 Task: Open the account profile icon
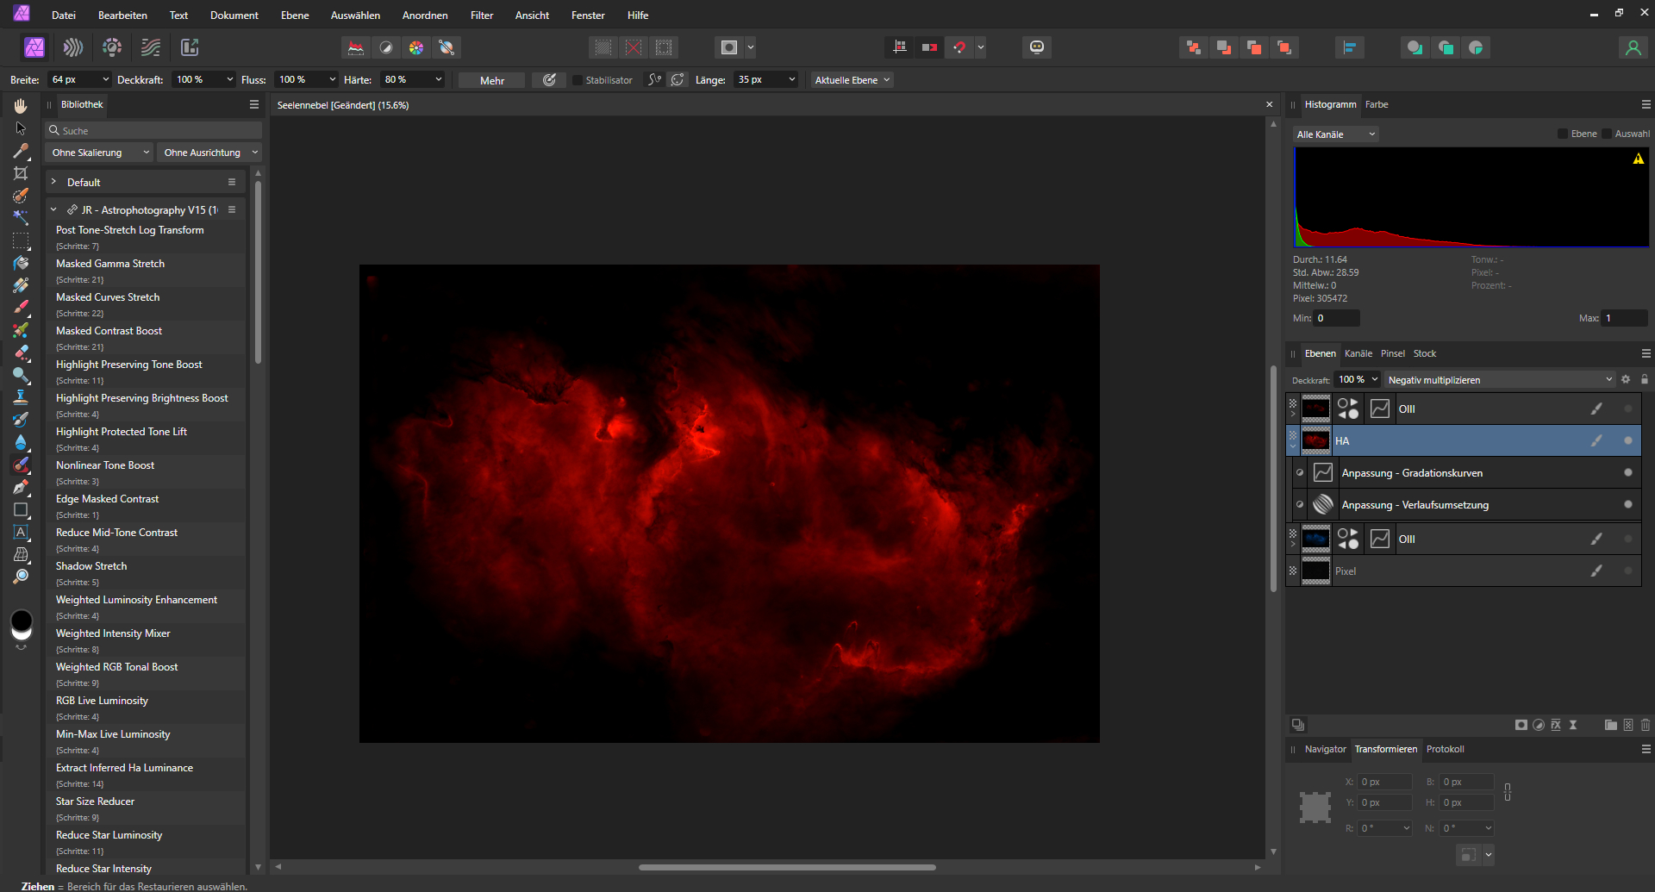1633,47
